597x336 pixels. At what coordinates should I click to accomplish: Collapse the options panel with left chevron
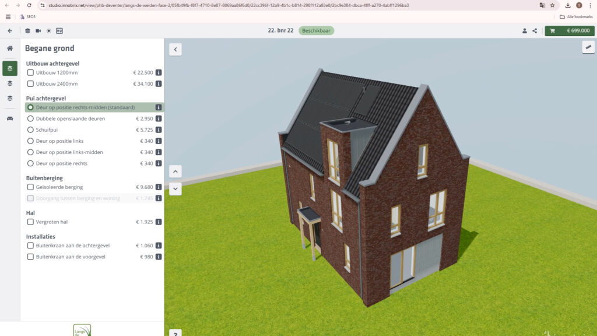[x=175, y=49]
